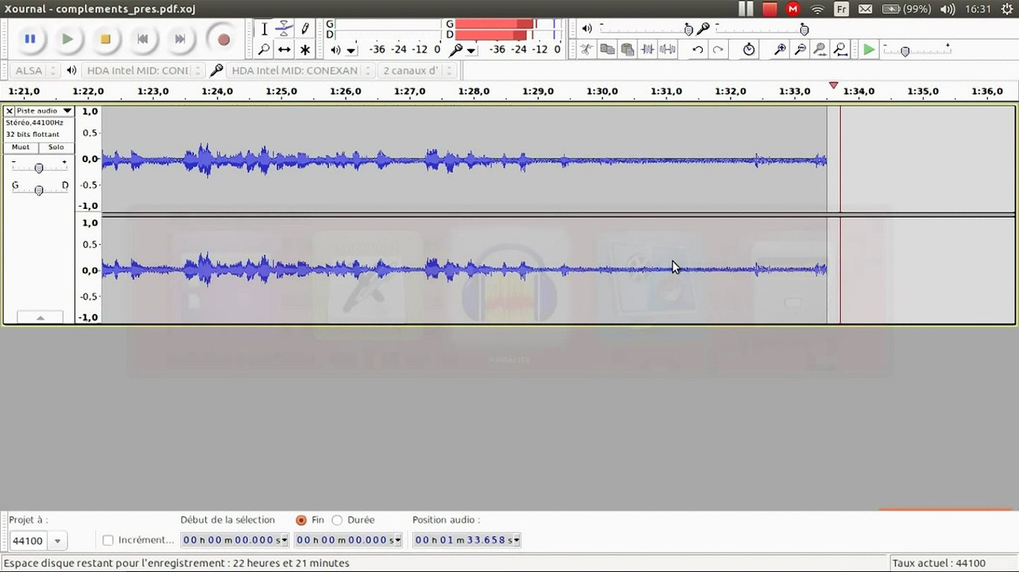Select the Fin radio button

tap(300, 520)
